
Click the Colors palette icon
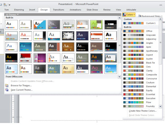[x=124, y=15]
